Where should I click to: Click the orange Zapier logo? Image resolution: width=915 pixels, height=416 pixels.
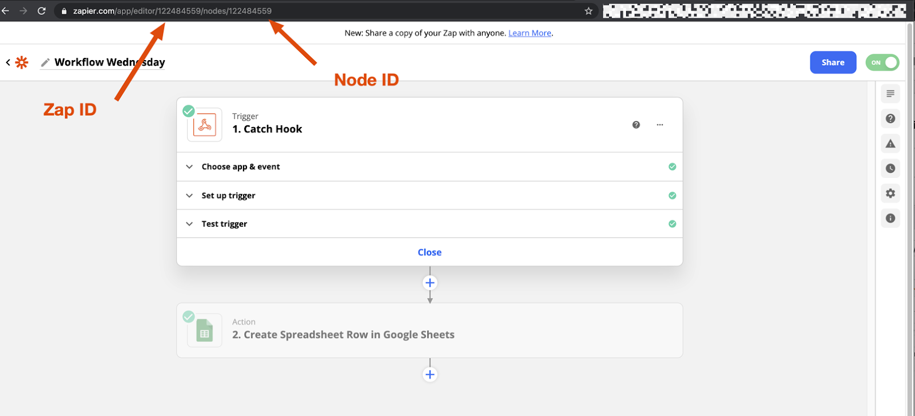pos(22,62)
